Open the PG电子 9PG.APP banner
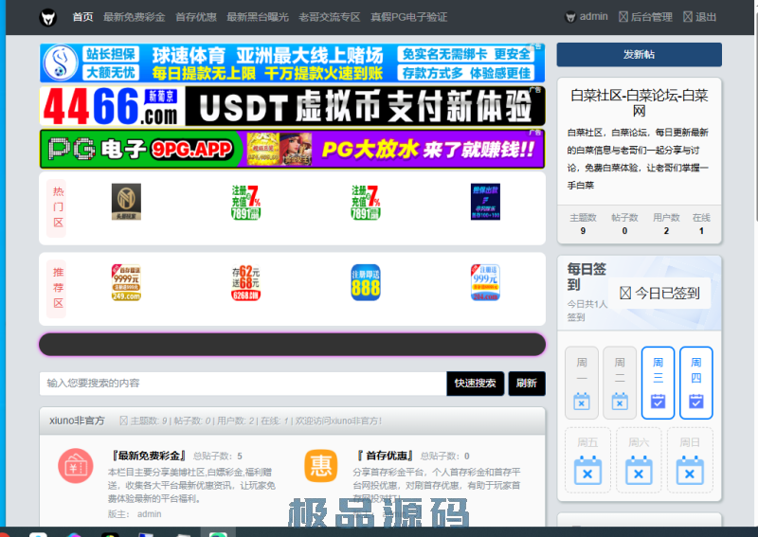758x537 pixels. pyautogui.click(x=293, y=149)
